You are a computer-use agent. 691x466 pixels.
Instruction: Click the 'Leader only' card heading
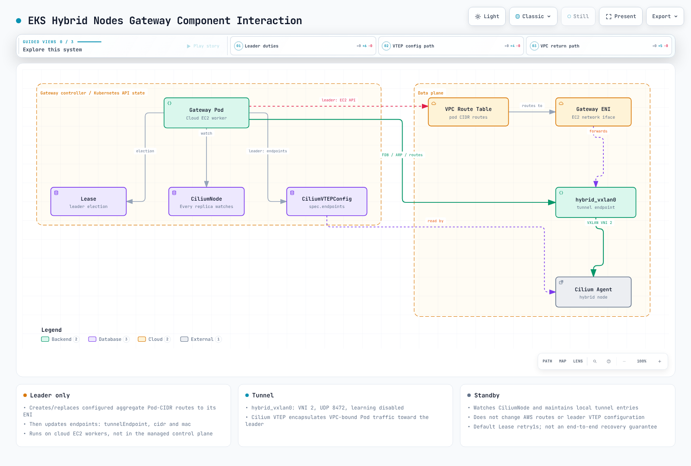coord(50,395)
